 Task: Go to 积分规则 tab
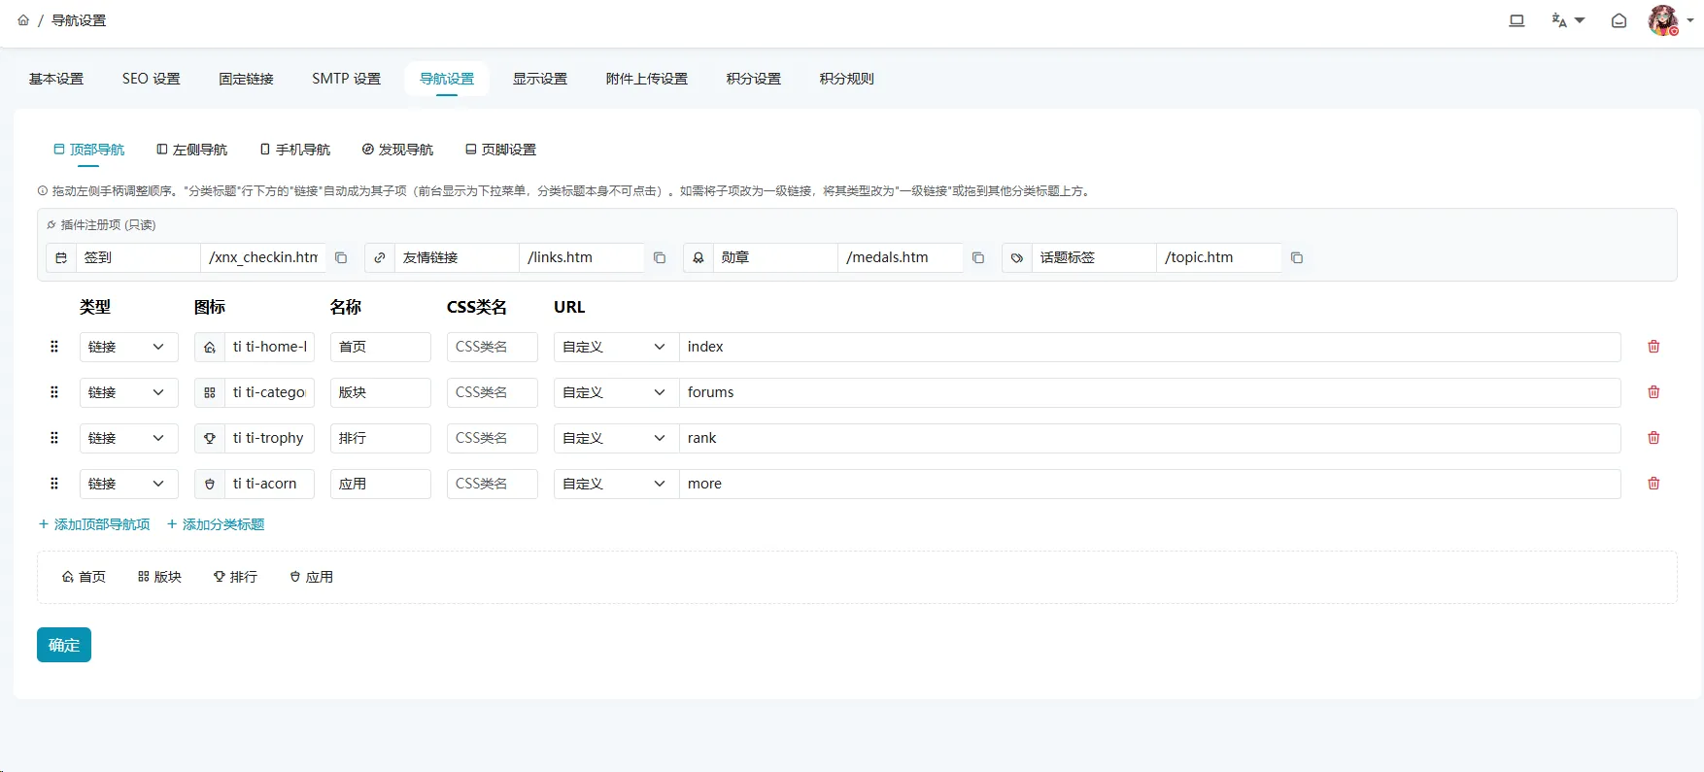pyautogui.click(x=847, y=79)
